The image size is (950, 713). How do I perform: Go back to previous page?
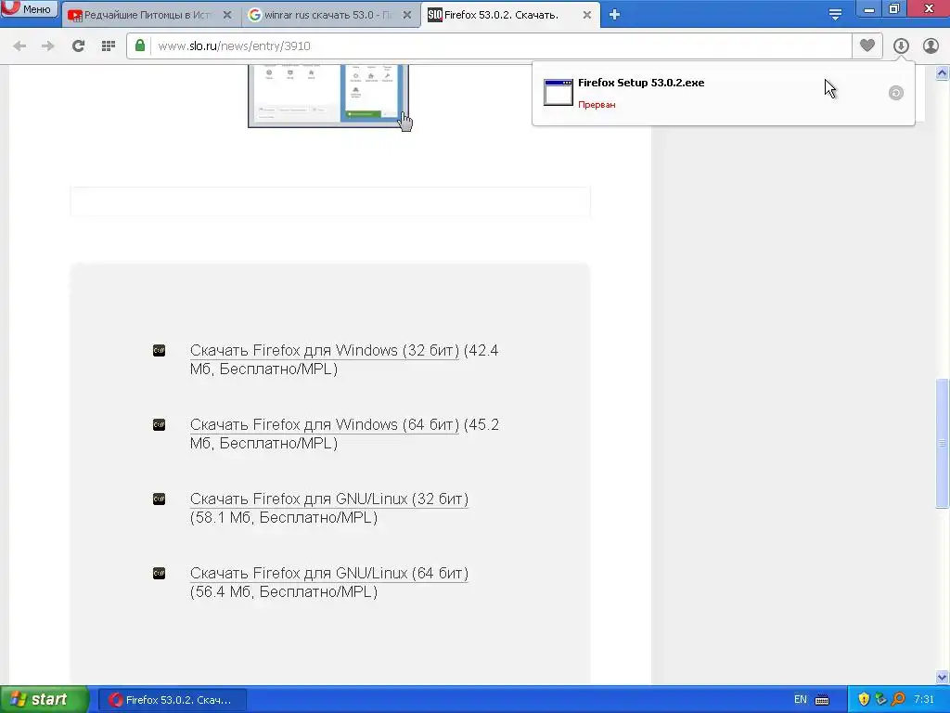click(x=19, y=46)
